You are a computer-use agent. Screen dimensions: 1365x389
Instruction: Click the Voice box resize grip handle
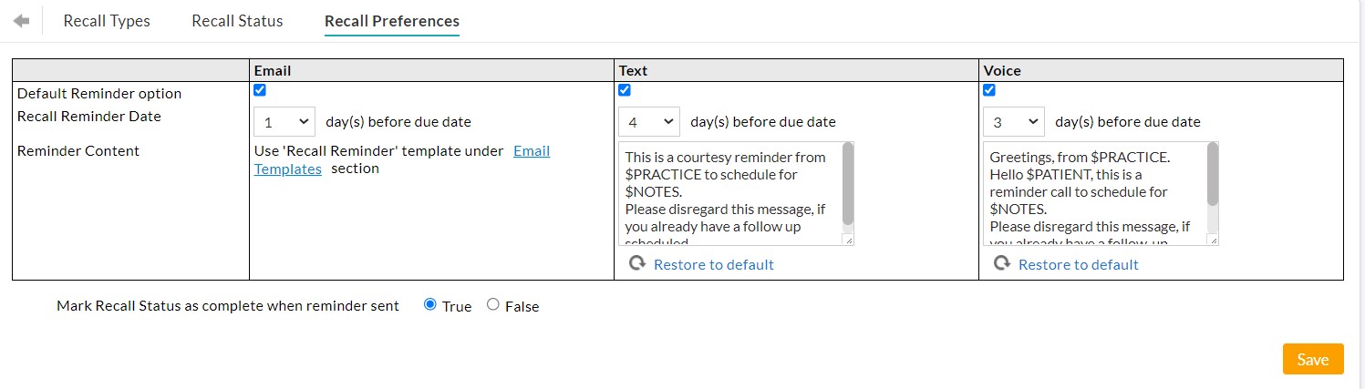coord(1213,240)
